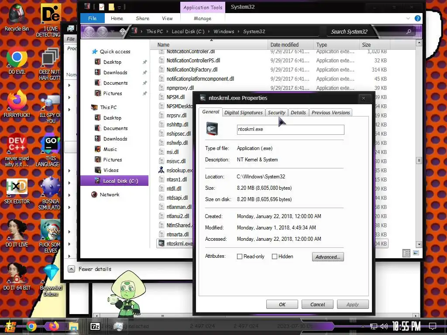
Task: Open the Recycle Bin desktop icon
Action: click(17, 17)
